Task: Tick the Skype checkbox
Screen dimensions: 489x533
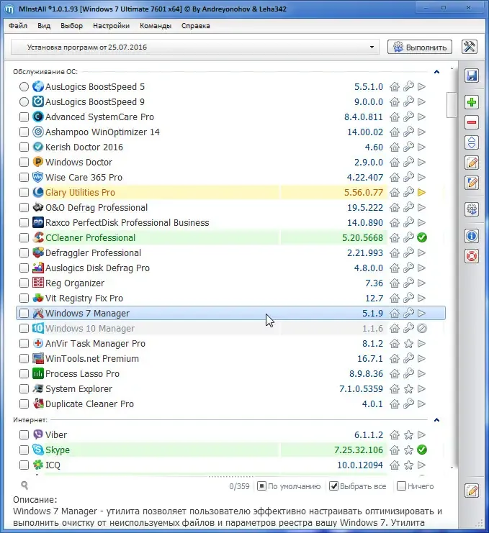Action: coord(24,450)
